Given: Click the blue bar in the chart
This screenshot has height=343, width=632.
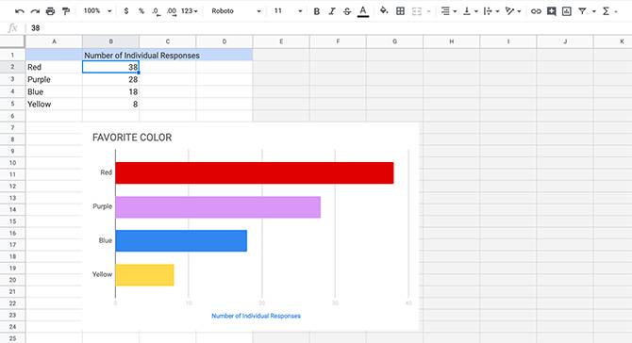Looking at the screenshot, I should click(181, 240).
